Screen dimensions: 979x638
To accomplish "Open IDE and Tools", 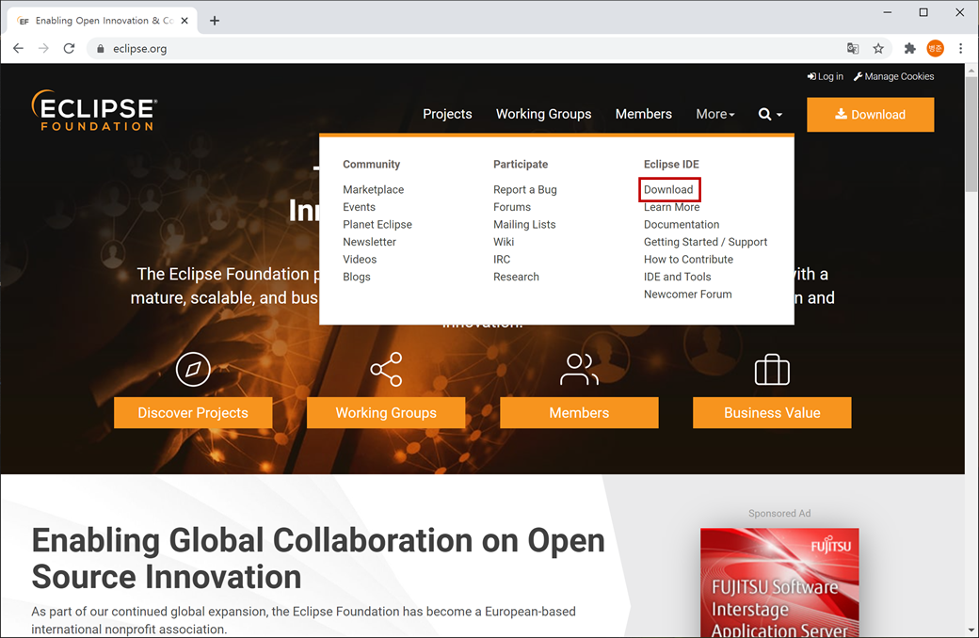I will click(678, 277).
